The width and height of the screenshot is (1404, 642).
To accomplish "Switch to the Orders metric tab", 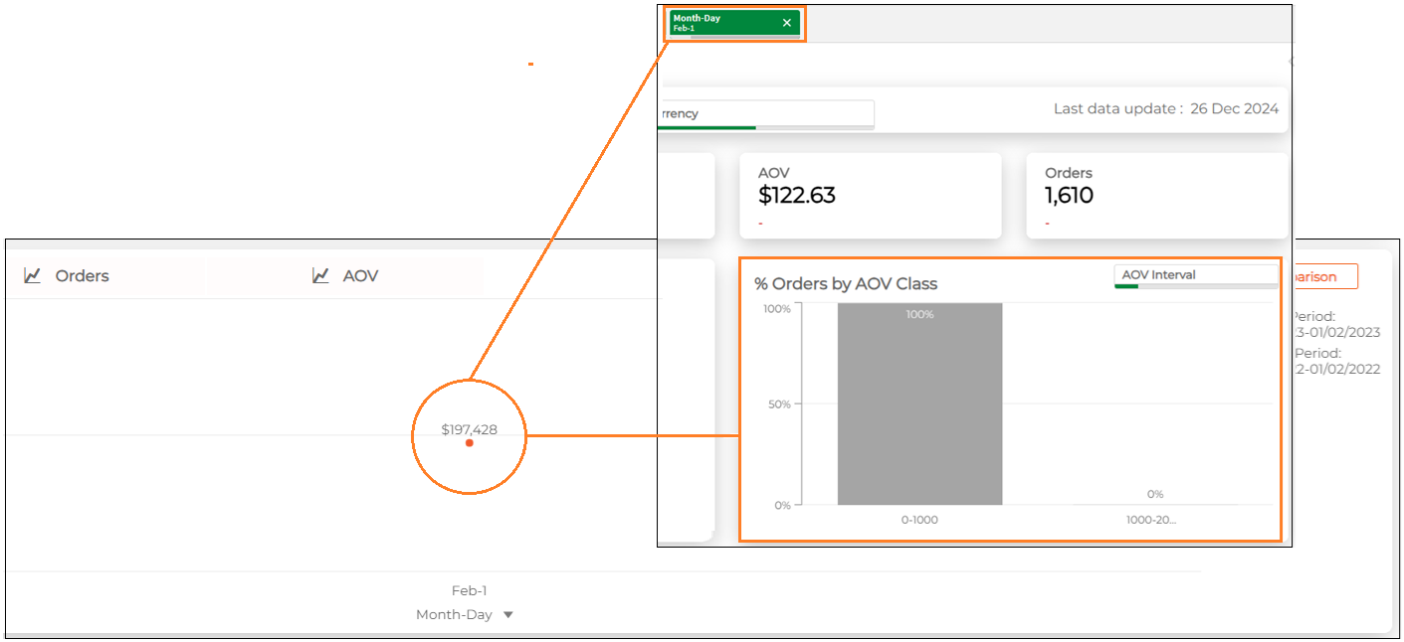I will [82, 276].
